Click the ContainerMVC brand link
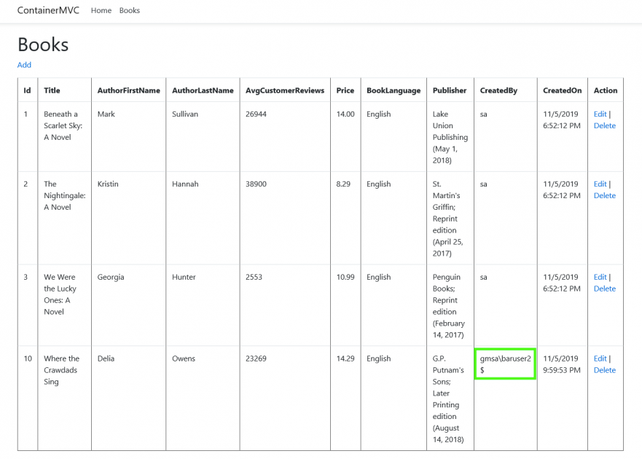642x459 pixels. (x=47, y=10)
